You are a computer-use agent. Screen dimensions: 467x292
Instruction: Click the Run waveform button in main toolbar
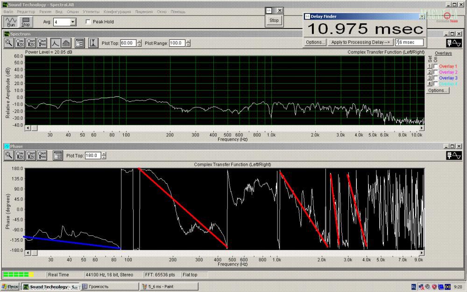click(11, 22)
